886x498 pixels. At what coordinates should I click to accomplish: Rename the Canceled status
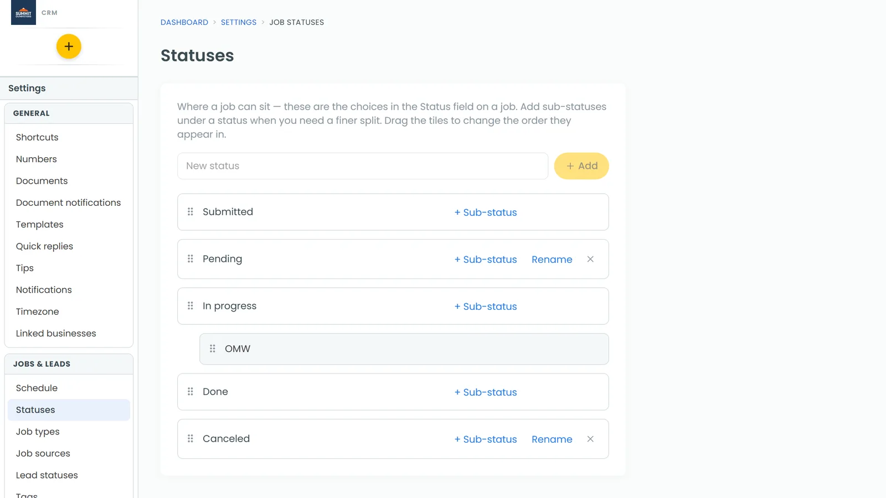[x=552, y=439]
